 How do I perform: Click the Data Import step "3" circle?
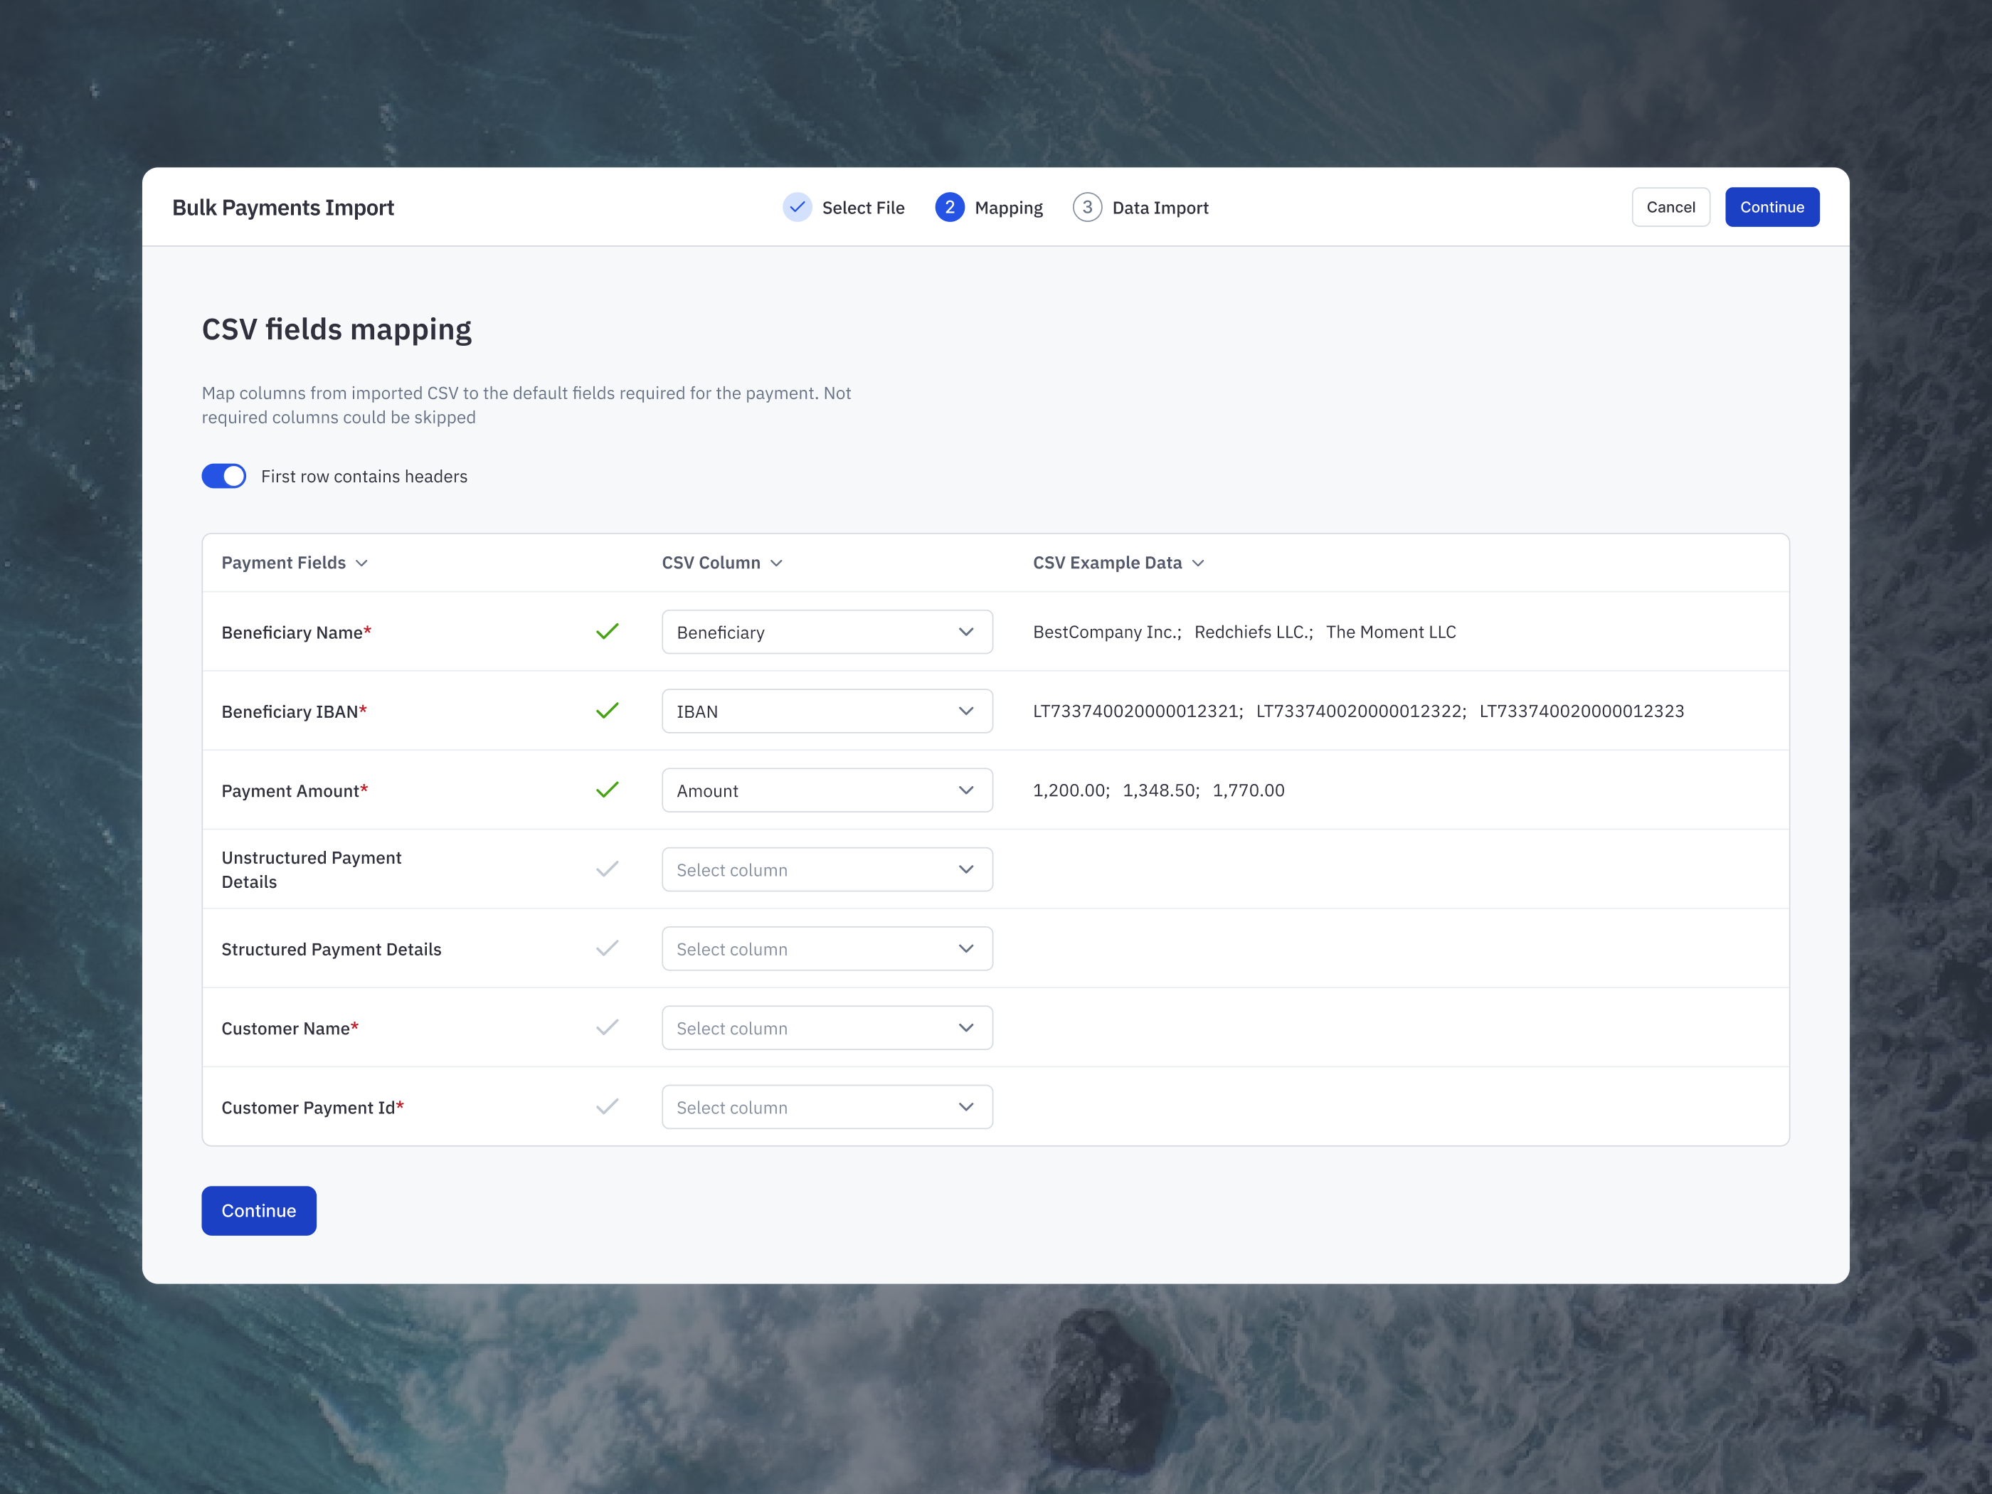tap(1087, 206)
